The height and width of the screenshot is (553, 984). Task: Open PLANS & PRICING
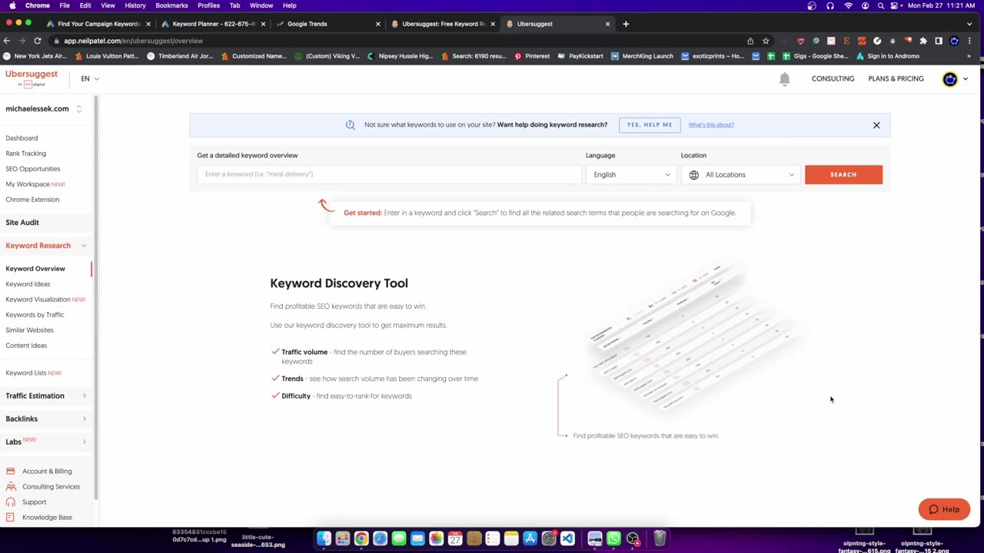tap(896, 78)
